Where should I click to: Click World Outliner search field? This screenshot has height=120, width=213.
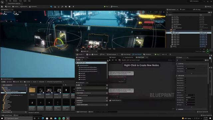pos(187,12)
